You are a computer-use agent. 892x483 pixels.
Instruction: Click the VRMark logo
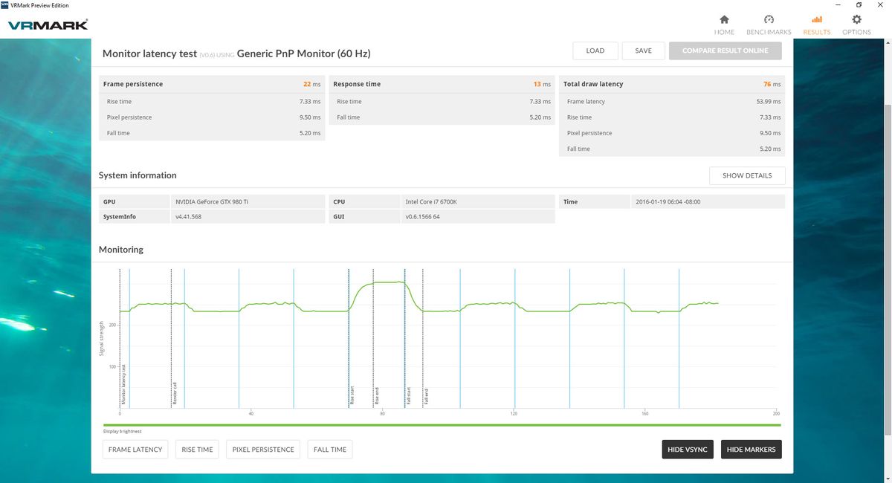click(46, 24)
